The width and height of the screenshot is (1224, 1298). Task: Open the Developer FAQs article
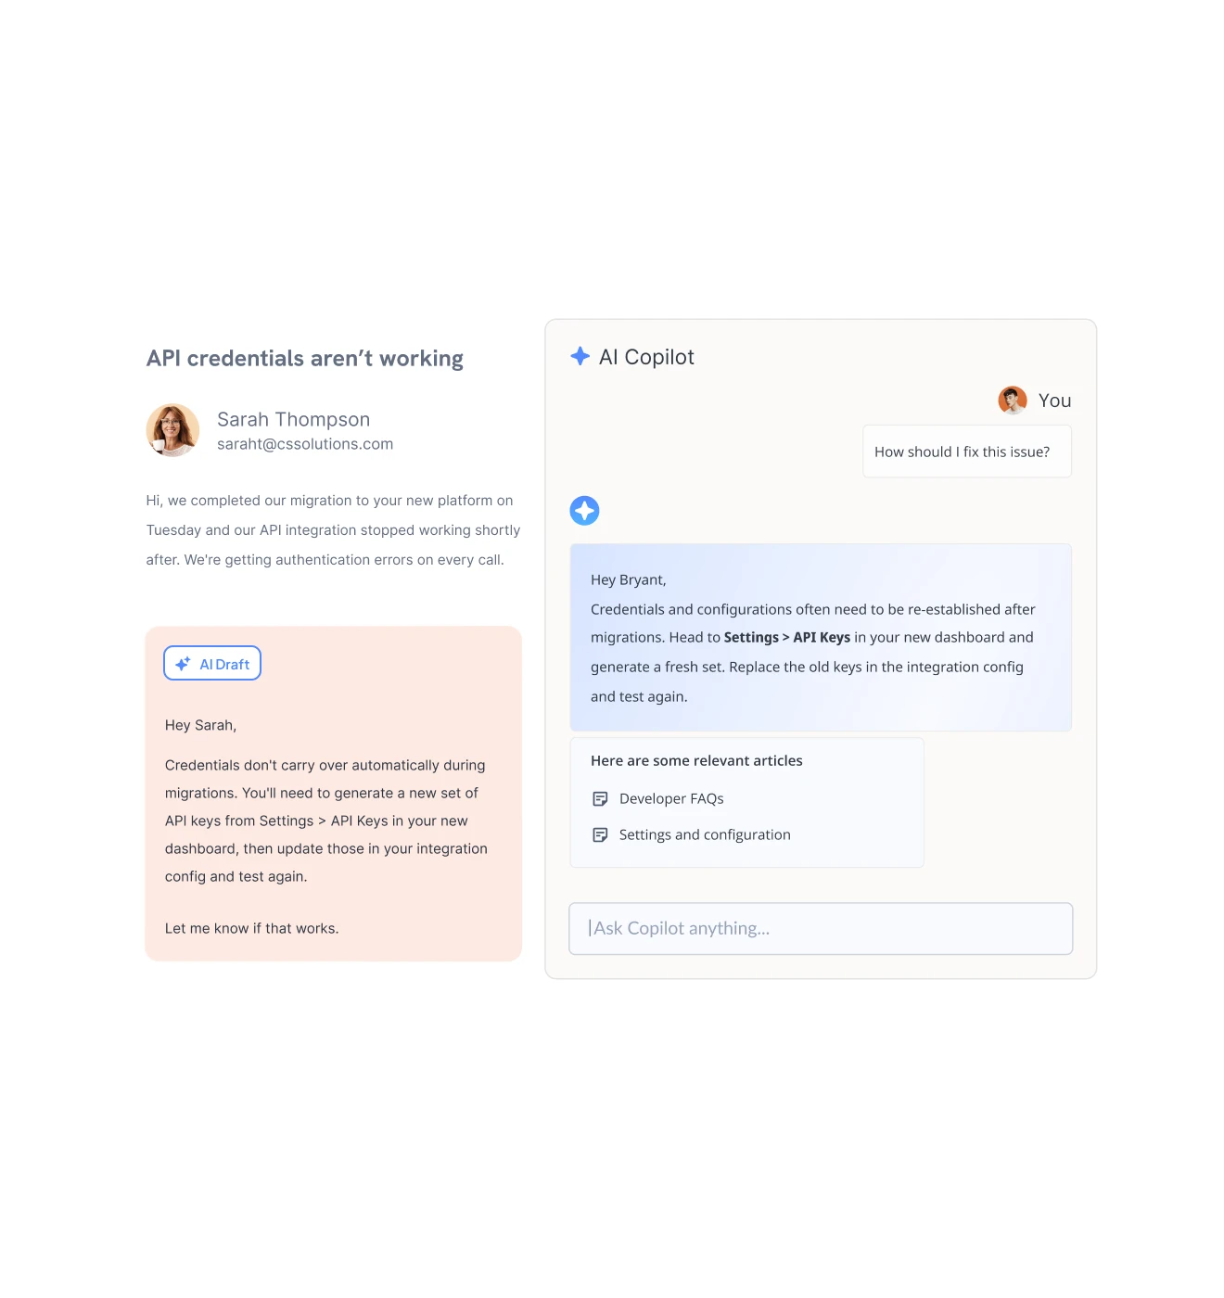671,799
